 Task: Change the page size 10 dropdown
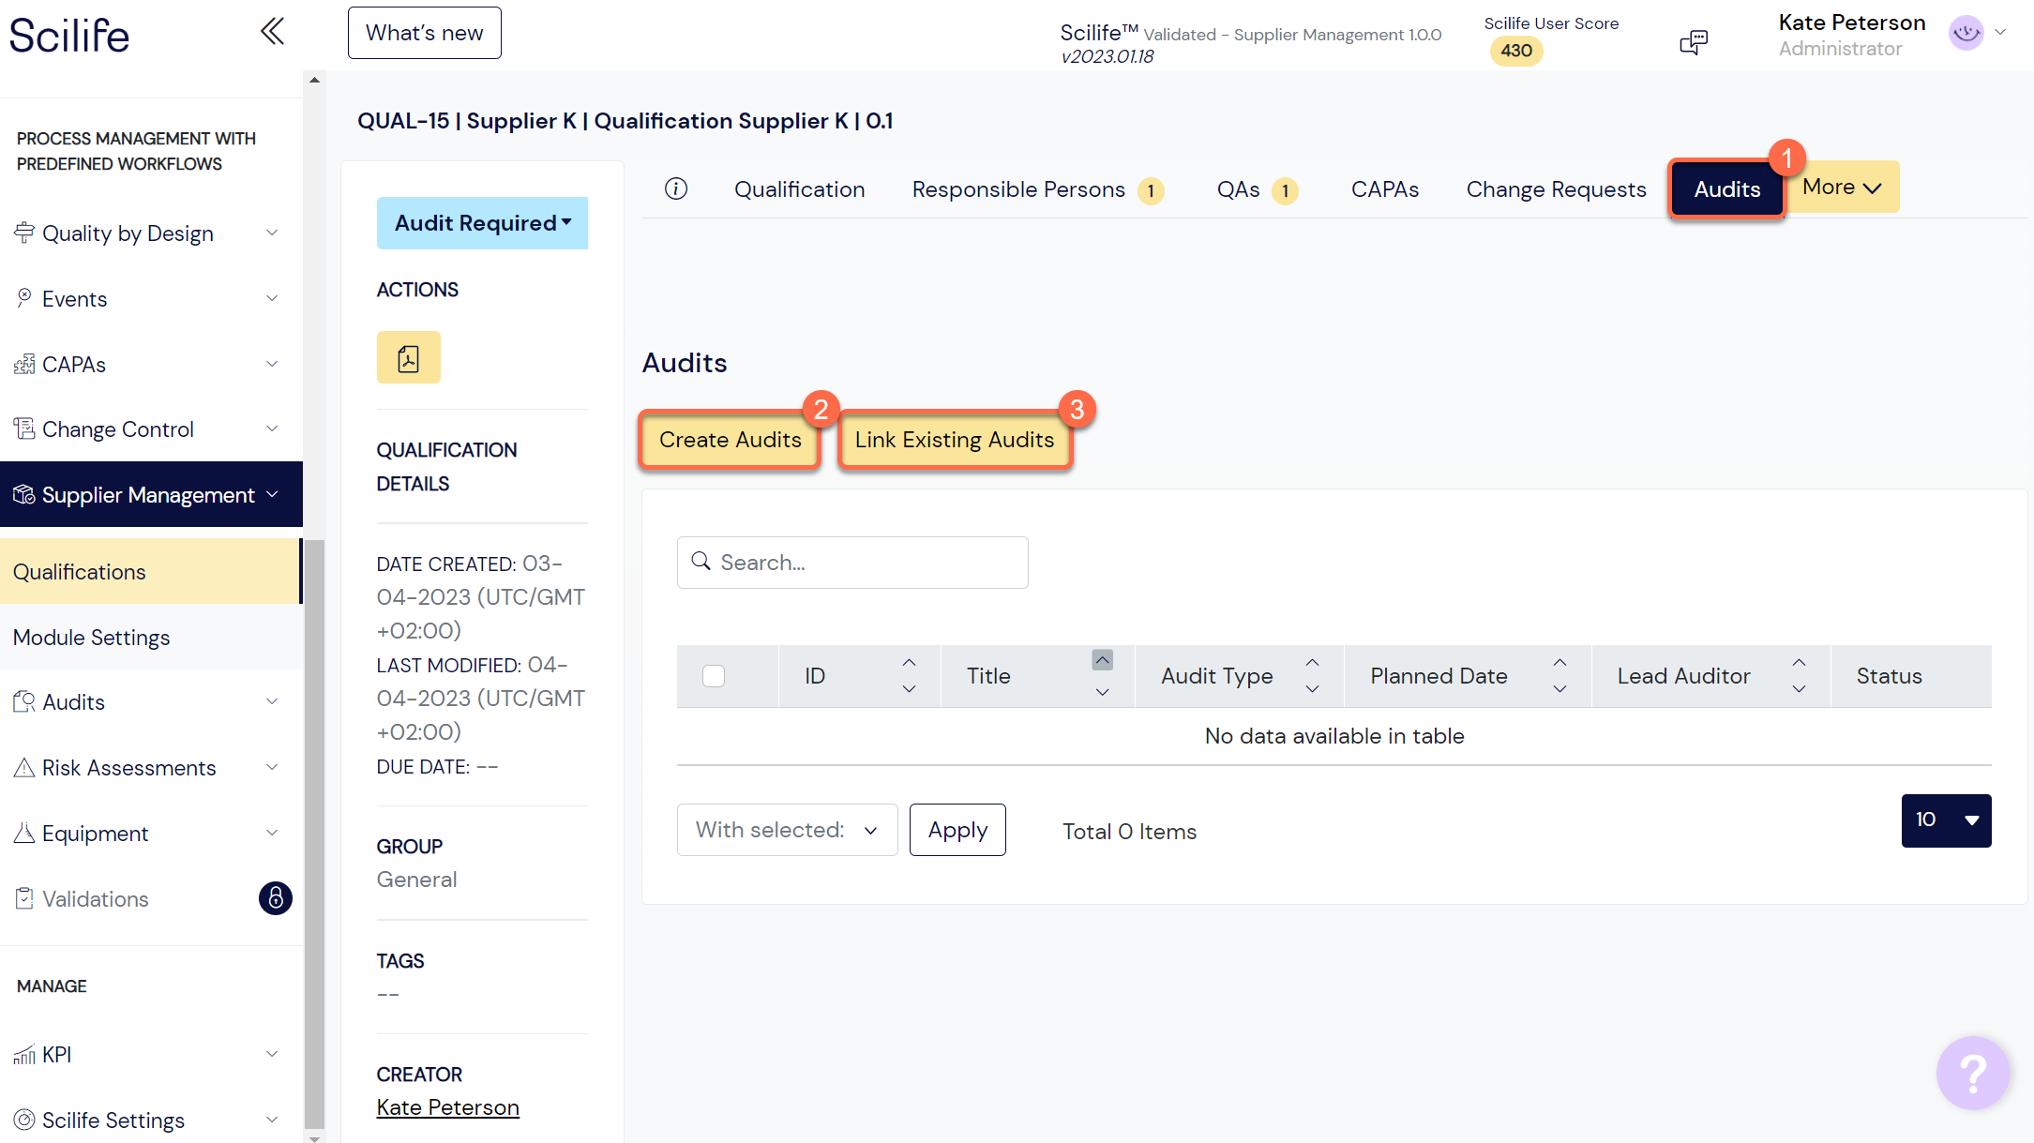[x=1946, y=820]
